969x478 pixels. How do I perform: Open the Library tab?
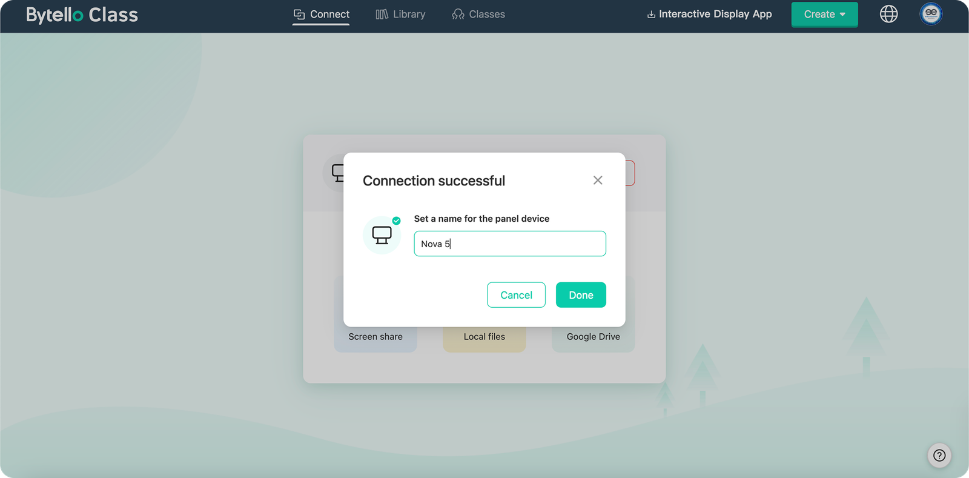(400, 14)
